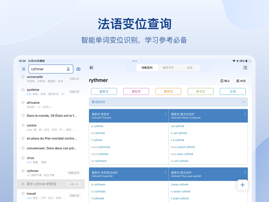Open history entry universelle

tap(51, 79)
